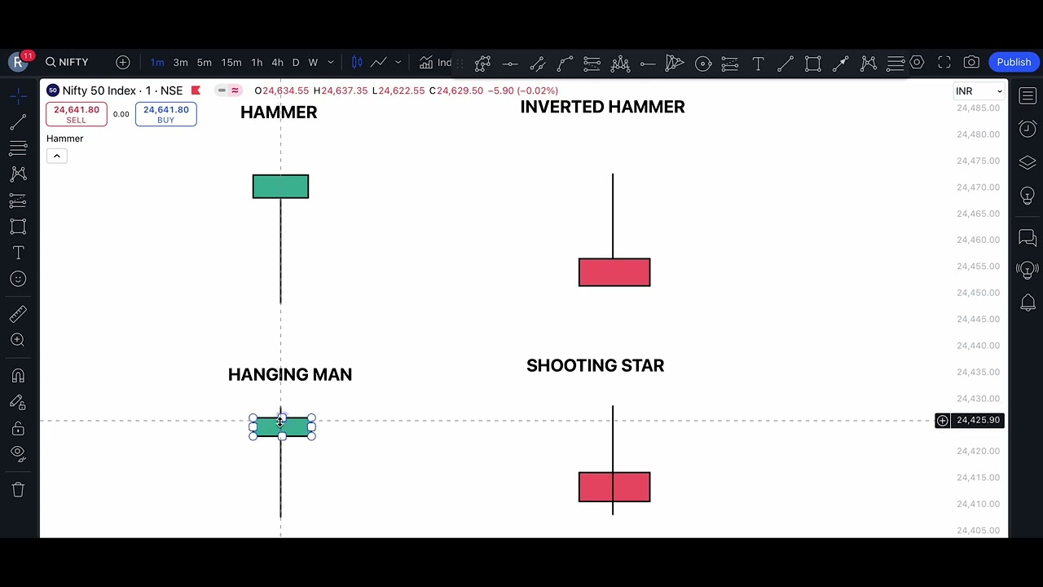The width and height of the screenshot is (1043, 587).
Task: Open the Indicators menu
Action: pos(436,62)
